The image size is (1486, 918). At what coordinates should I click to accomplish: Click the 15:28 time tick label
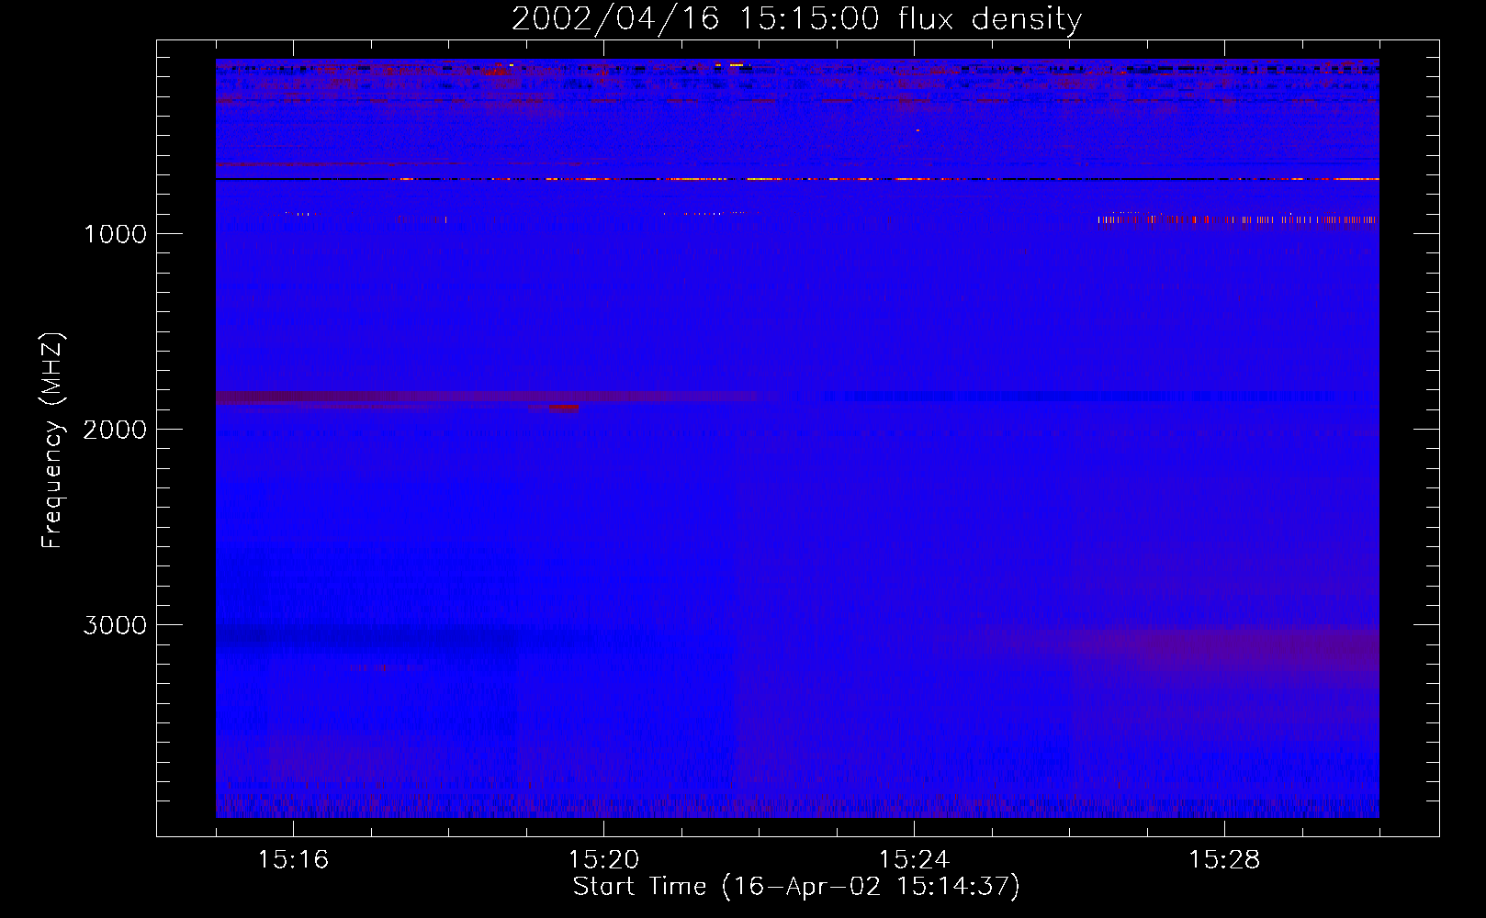(x=1224, y=860)
